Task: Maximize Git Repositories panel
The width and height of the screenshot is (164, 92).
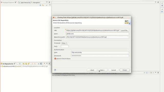Action: tap(49, 64)
